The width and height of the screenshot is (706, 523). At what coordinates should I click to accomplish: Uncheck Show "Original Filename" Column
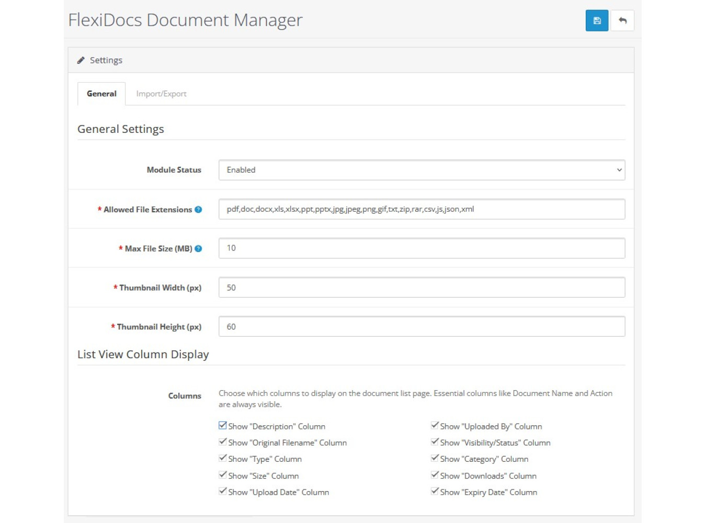pos(223,442)
